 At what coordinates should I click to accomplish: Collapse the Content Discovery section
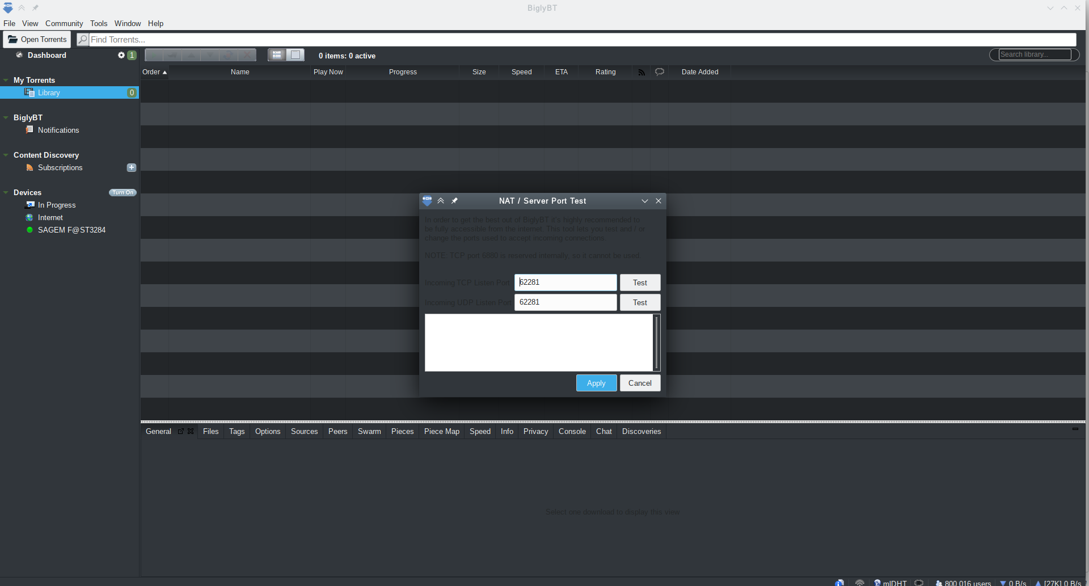[5, 154]
